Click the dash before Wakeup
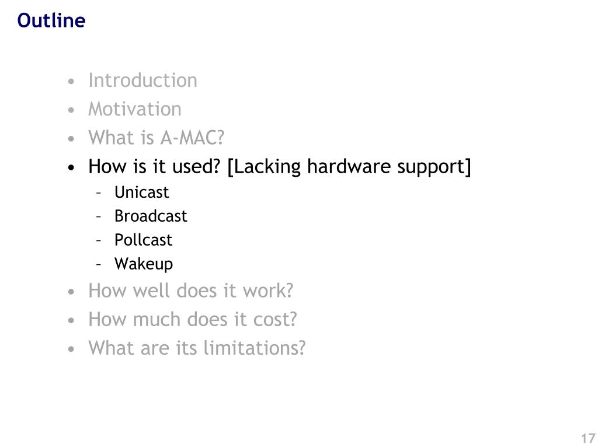This screenshot has height=448, width=598. point(99,264)
